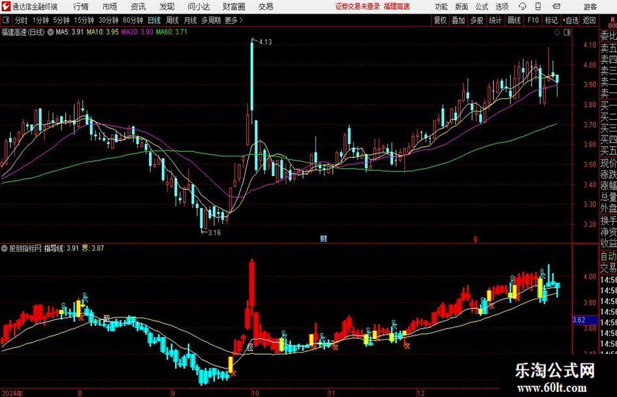
Task: Switch to 5分钟 period
Action: tap(61, 20)
